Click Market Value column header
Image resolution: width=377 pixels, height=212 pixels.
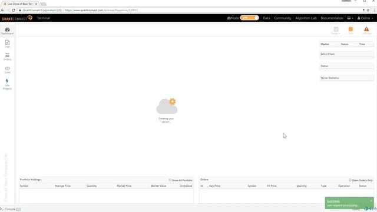click(158, 186)
